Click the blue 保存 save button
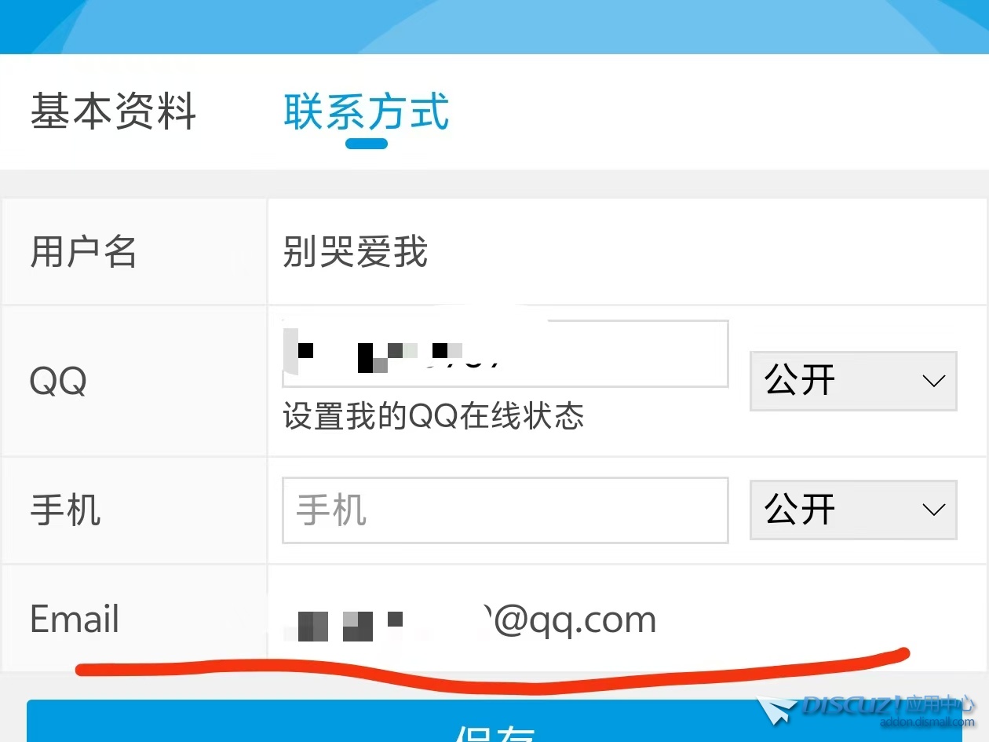Viewport: 989px width, 742px height. click(x=494, y=722)
